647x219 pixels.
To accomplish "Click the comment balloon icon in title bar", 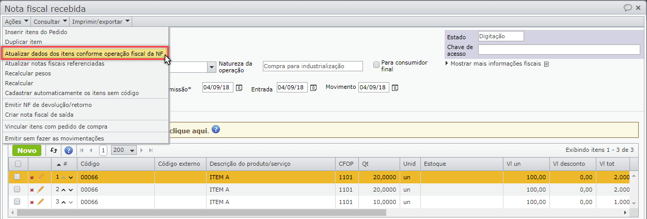I will coord(628,8).
